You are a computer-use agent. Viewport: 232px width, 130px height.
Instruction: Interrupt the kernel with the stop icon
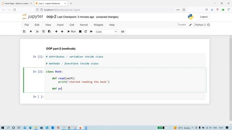pyautogui.click(x=80, y=31)
